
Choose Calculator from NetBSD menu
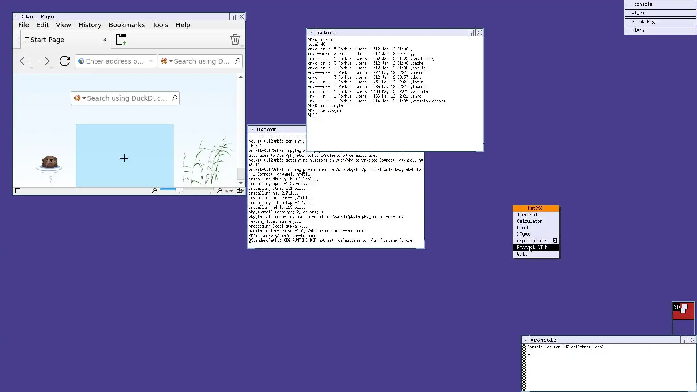[529, 221]
